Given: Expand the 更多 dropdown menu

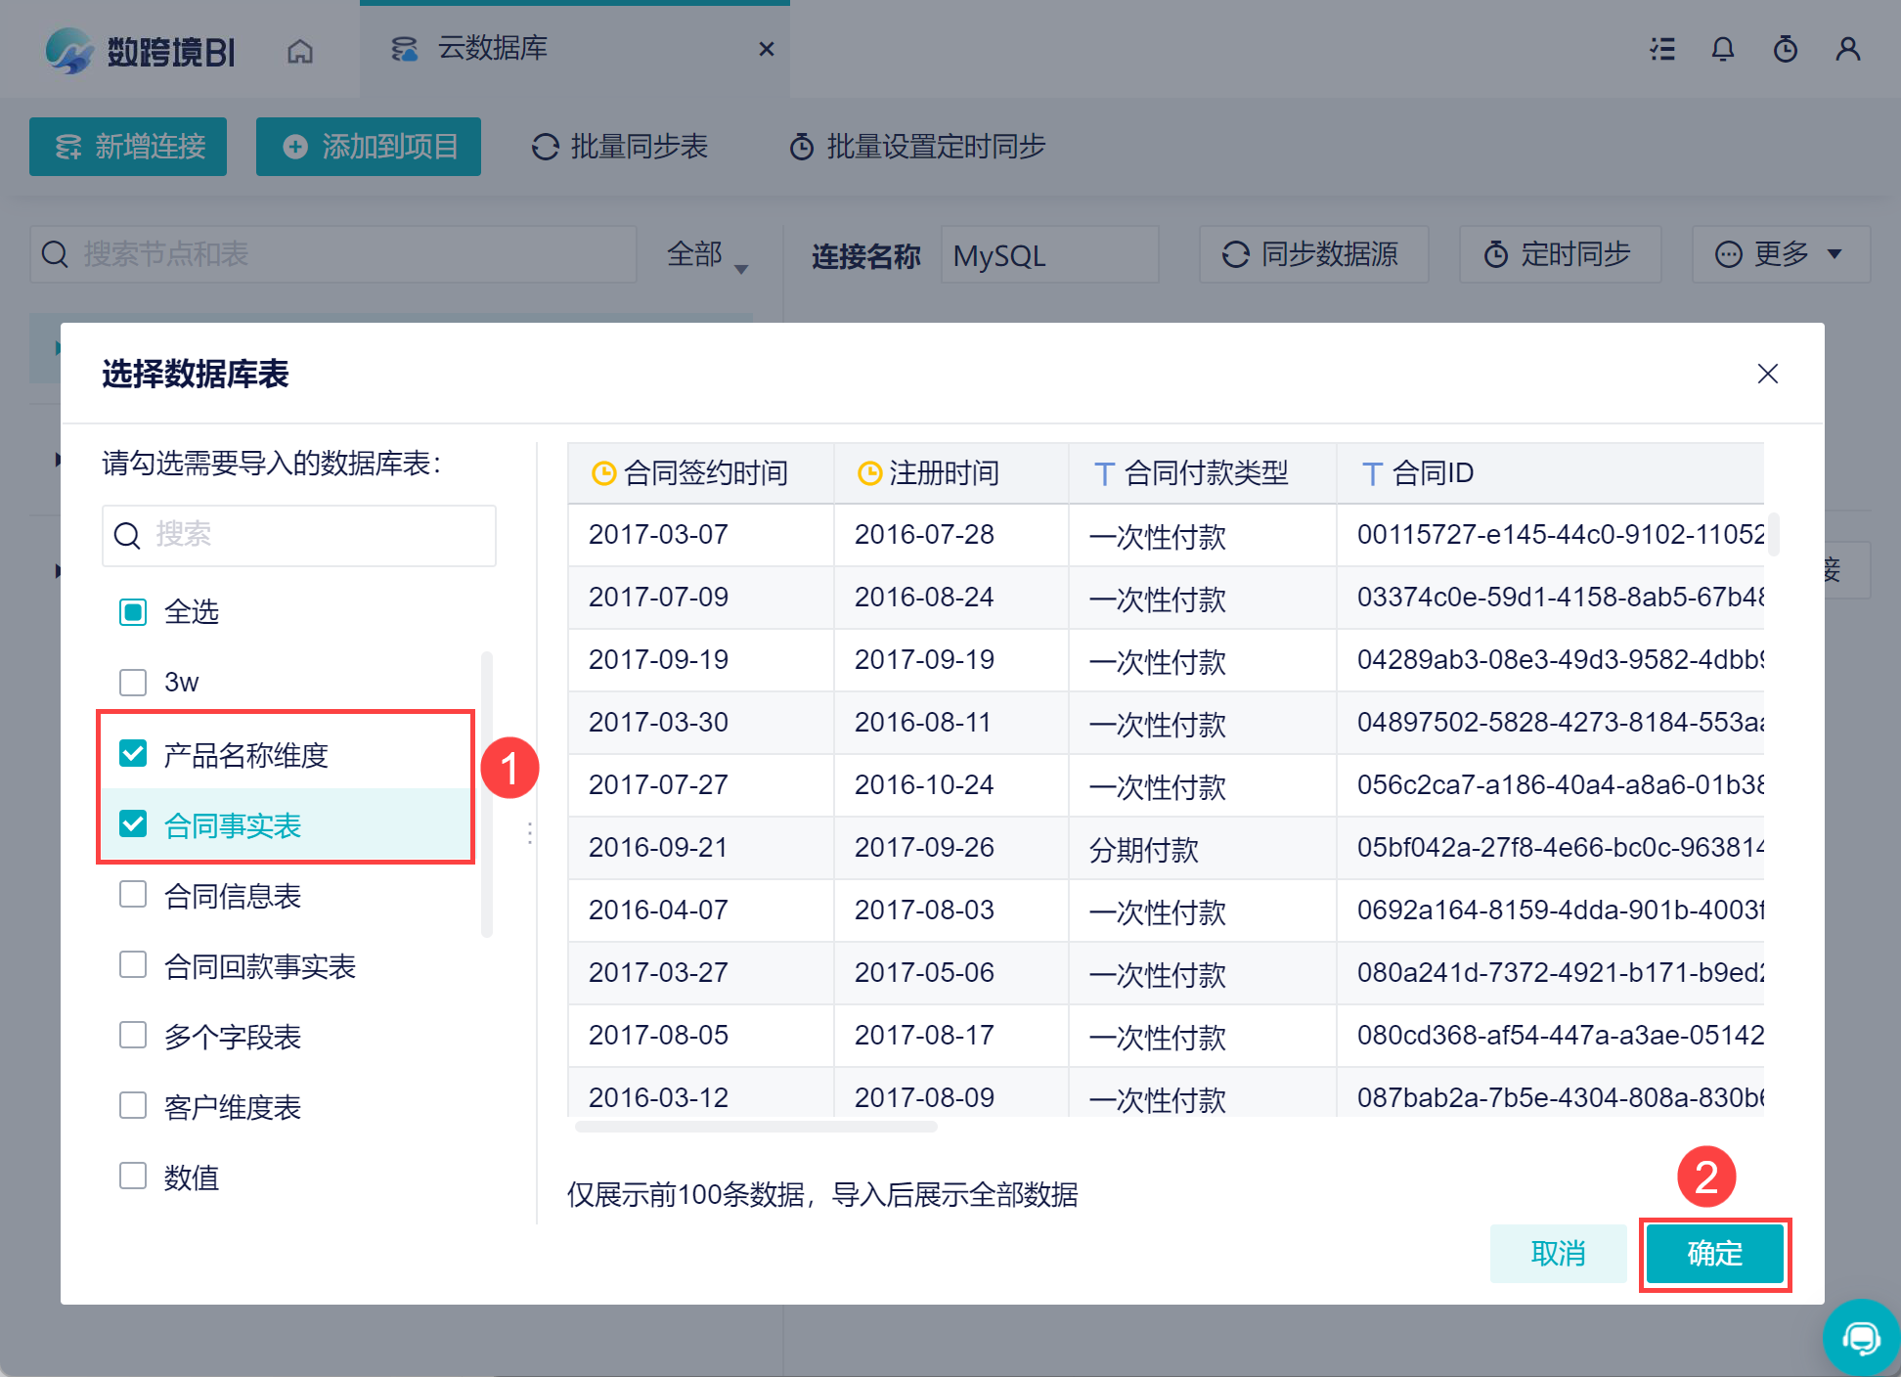Looking at the screenshot, I should coord(1780,254).
